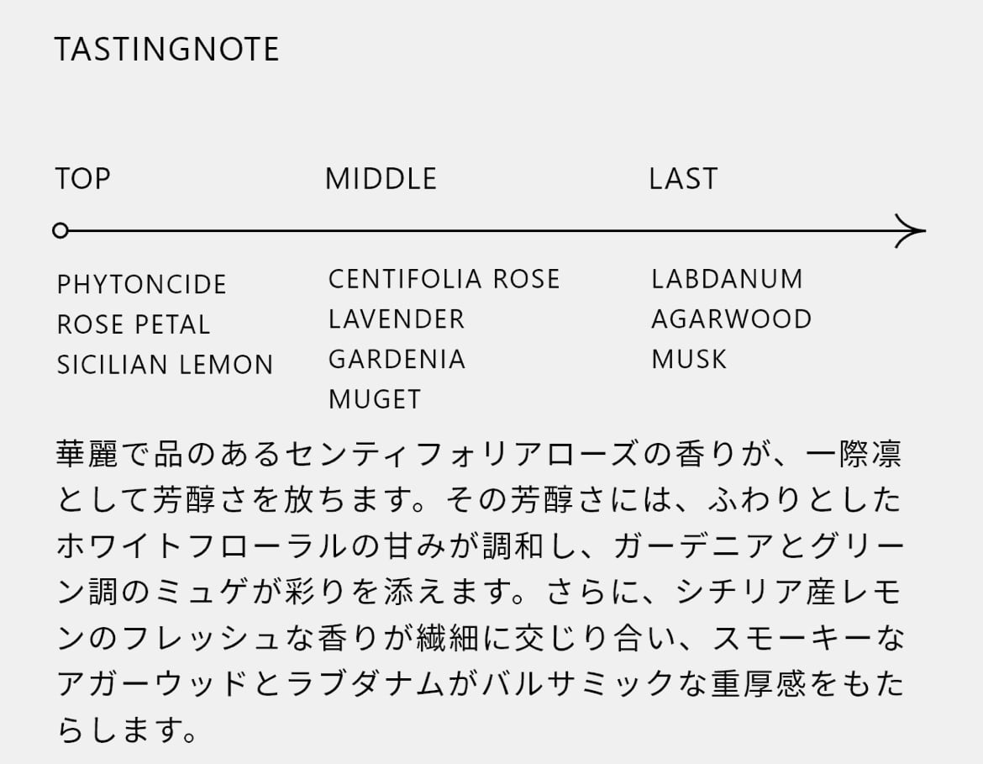Click the circle at the timeline start
983x764 pixels.
click(60, 231)
